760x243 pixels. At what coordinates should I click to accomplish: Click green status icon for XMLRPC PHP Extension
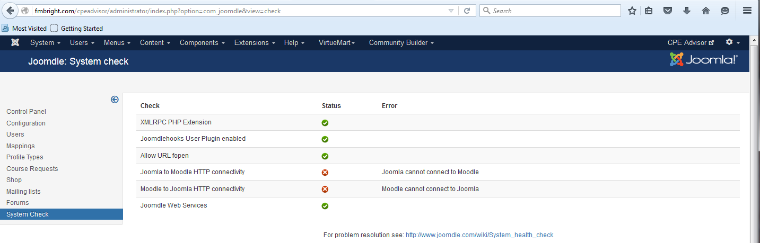pyautogui.click(x=325, y=123)
